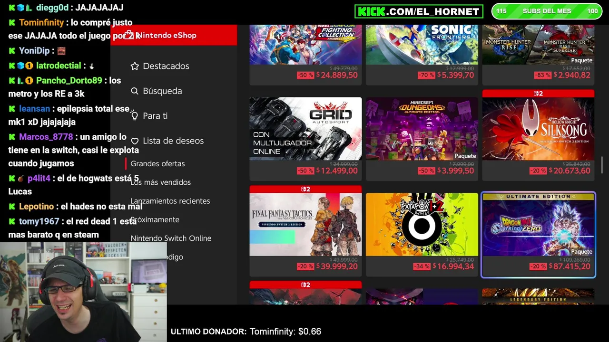Click the KICK.COM/EL_HORNET banner
The image size is (609, 342).
pyautogui.click(x=419, y=11)
